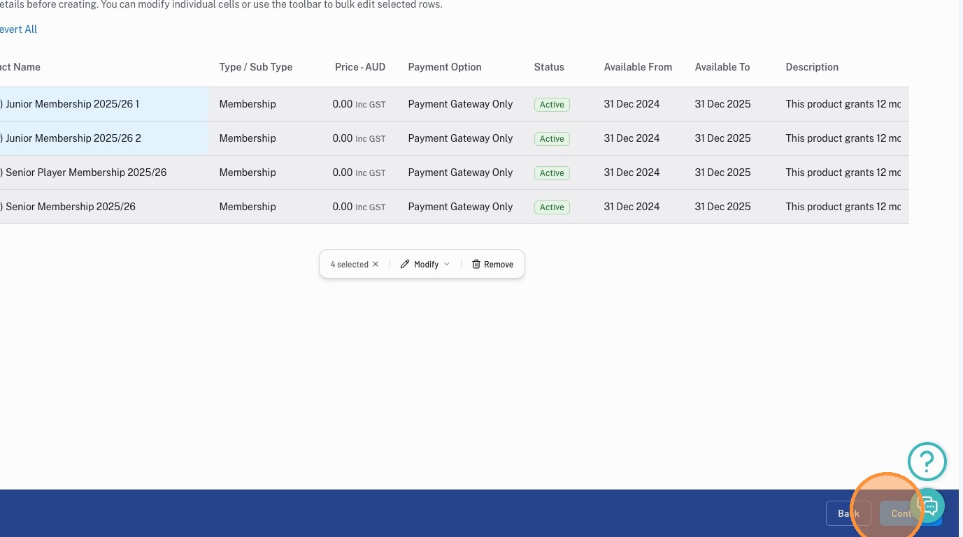Click the 4 selected counter text
963x537 pixels.
tap(349, 265)
